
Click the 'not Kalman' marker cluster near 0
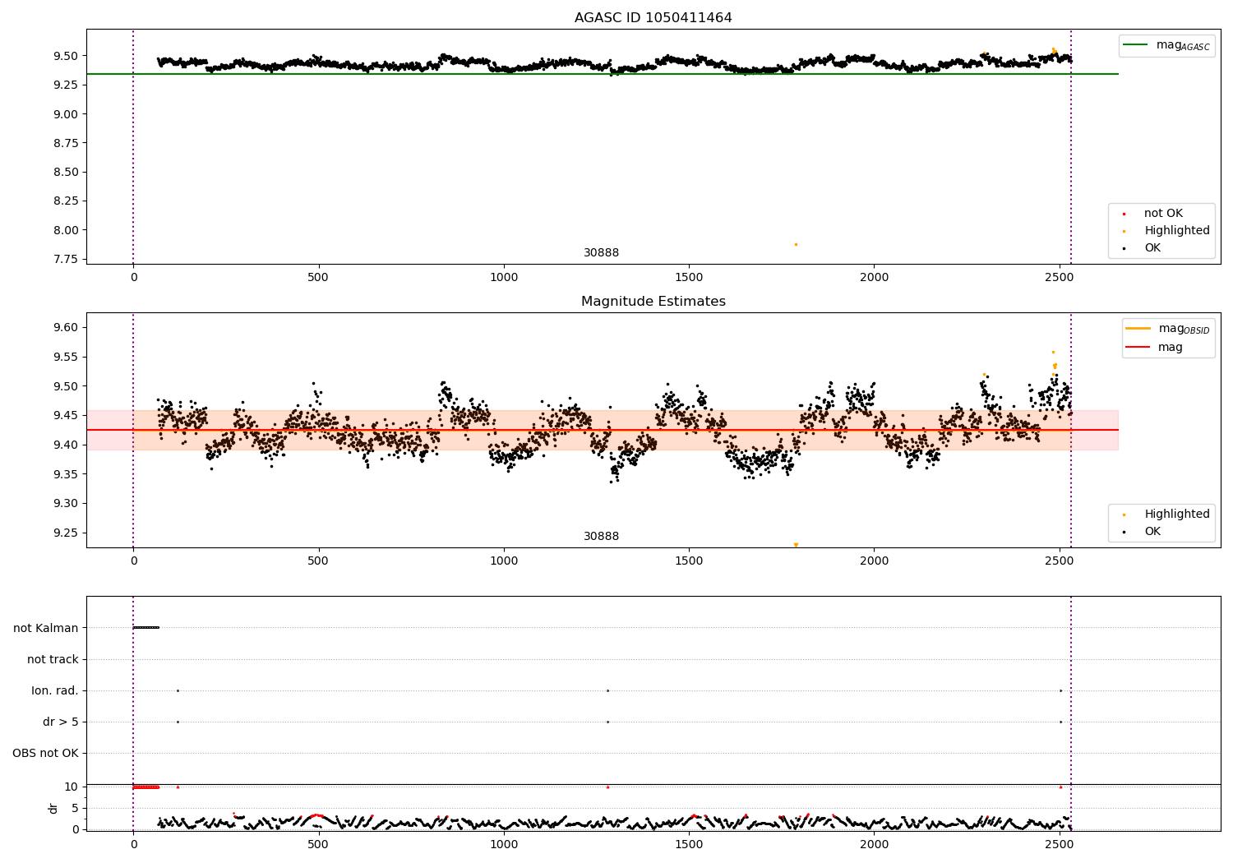(x=146, y=627)
